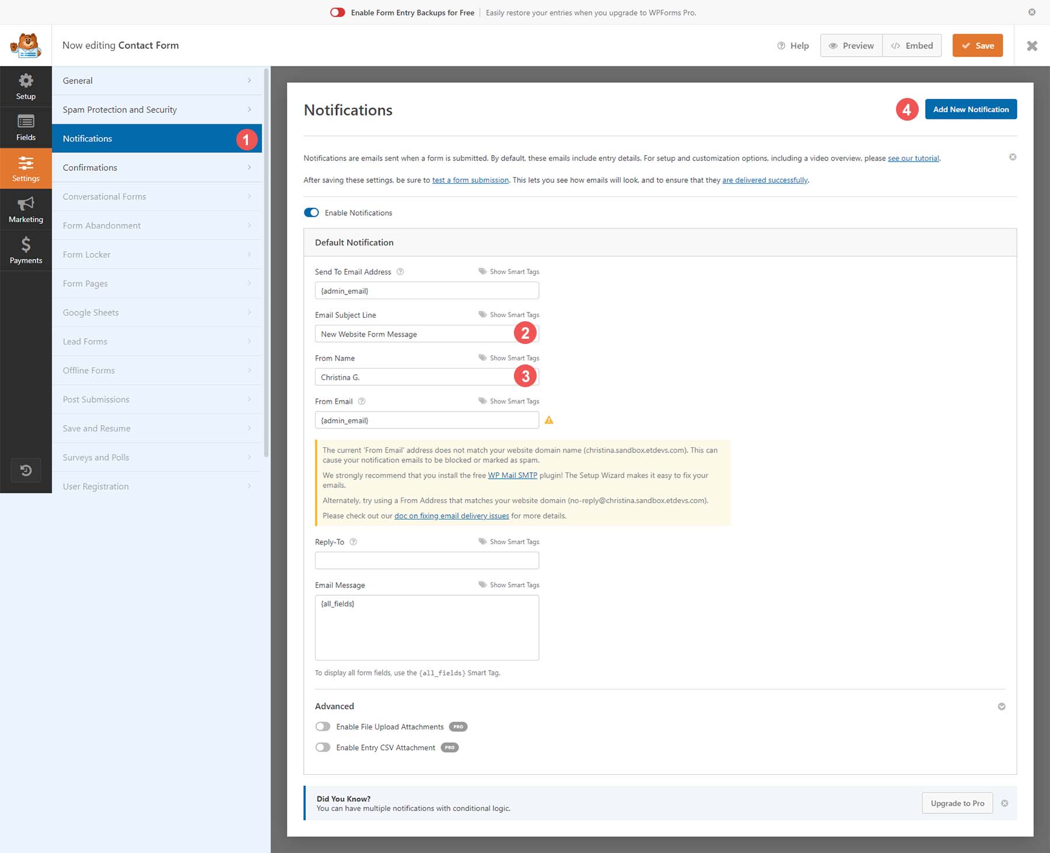
Task: Dismiss the Did You Know box
Action: 1005,803
